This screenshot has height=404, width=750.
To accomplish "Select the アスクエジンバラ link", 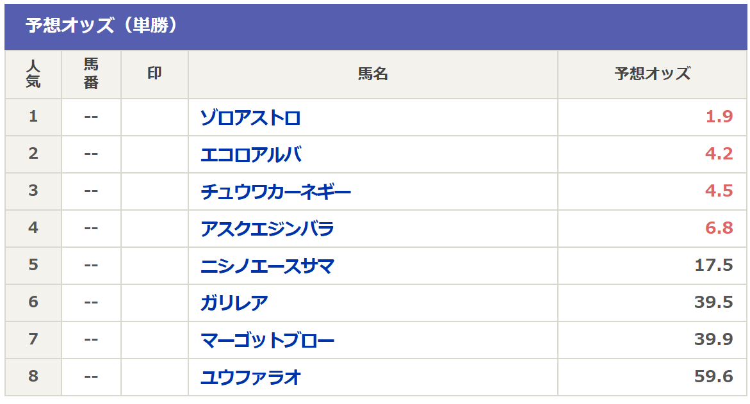I will [x=267, y=229].
